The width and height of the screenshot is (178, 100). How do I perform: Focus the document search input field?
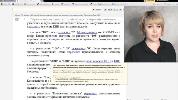52,9
